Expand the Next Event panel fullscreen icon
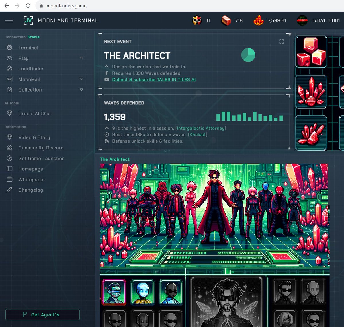Viewport: 344px width, 327px height. (282, 42)
